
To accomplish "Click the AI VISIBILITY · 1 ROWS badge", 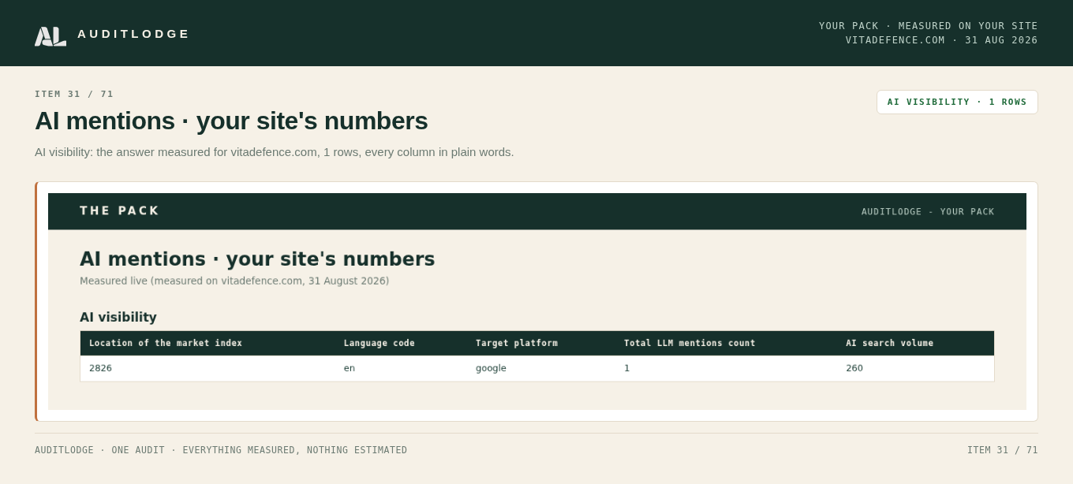I will tap(957, 102).
